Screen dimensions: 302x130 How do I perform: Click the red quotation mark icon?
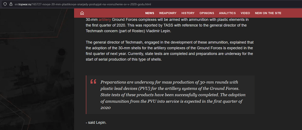[93, 82]
